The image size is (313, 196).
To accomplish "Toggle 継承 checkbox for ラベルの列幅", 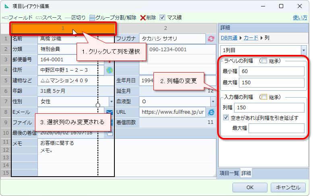I will [264, 60].
